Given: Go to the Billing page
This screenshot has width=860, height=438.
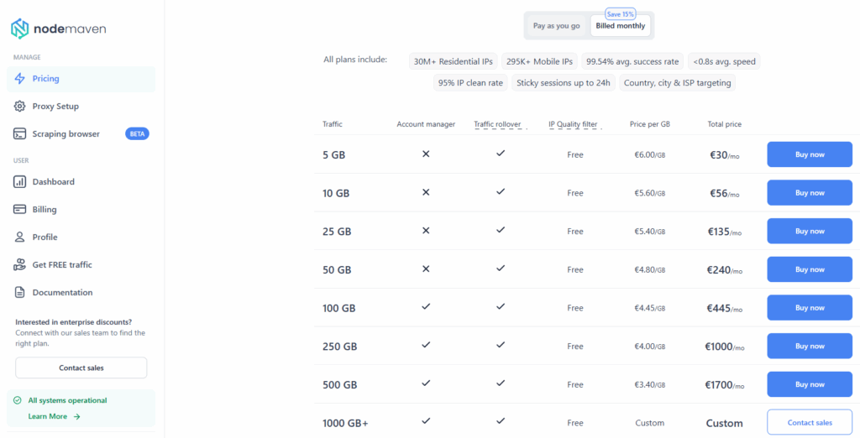Looking at the screenshot, I should tap(81, 210).
